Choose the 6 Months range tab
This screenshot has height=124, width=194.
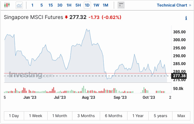pyautogui.click(x=113, y=116)
